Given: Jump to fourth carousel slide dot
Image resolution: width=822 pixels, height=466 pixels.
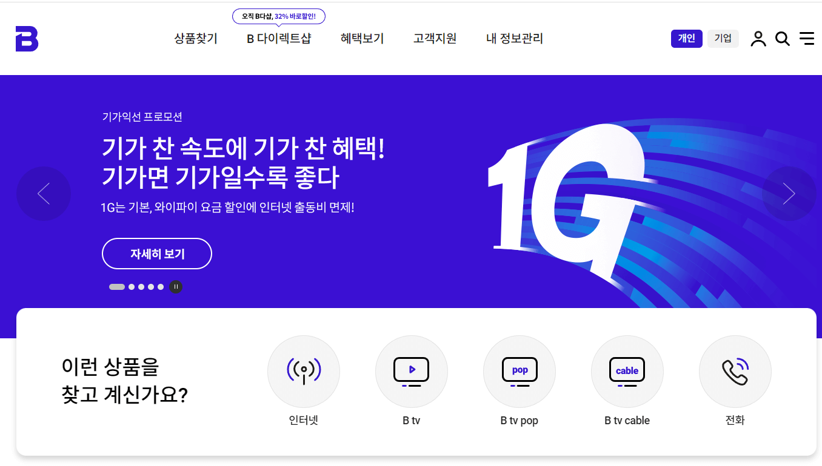Looking at the screenshot, I should point(151,287).
